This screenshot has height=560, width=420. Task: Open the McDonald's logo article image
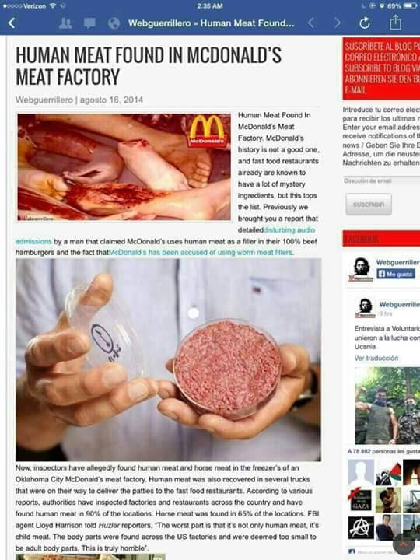click(x=124, y=166)
